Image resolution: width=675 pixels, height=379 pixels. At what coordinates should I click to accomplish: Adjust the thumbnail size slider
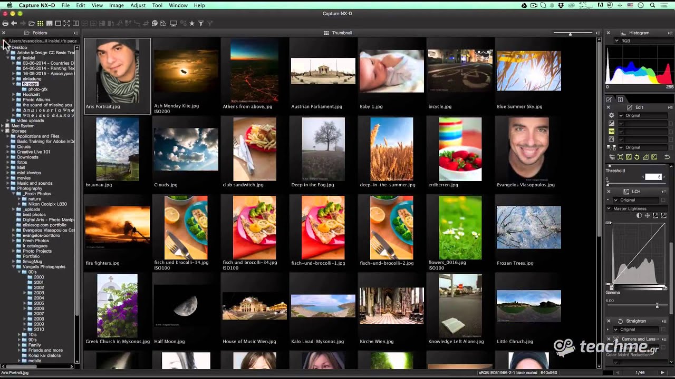(x=570, y=34)
